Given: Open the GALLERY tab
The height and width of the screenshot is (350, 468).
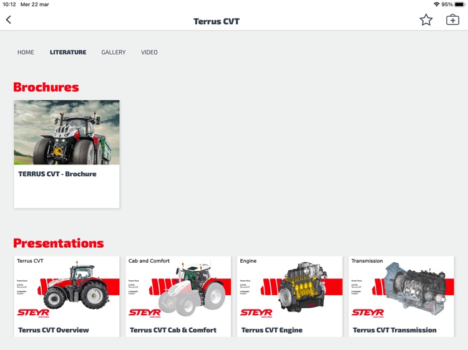Looking at the screenshot, I should coord(114,52).
